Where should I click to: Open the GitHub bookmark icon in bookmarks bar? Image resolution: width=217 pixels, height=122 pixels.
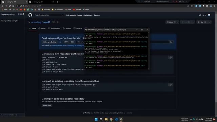click(39, 9)
